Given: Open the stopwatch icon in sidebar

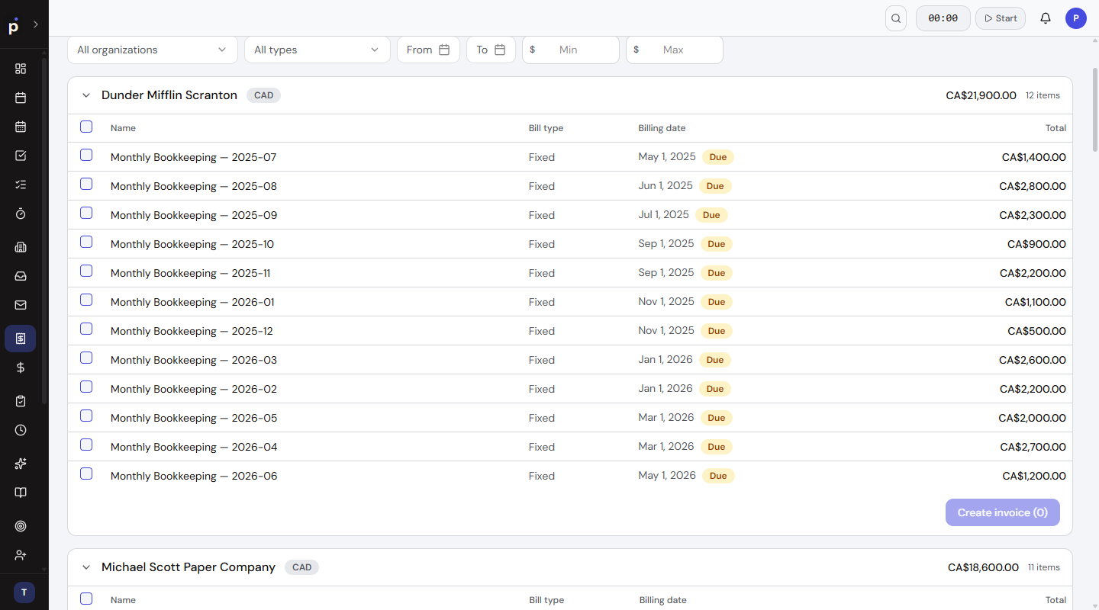Looking at the screenshot, I should (x=21, y=213).
